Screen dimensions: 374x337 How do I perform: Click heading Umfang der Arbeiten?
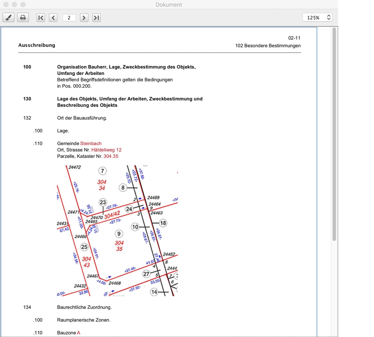point(81,73)
